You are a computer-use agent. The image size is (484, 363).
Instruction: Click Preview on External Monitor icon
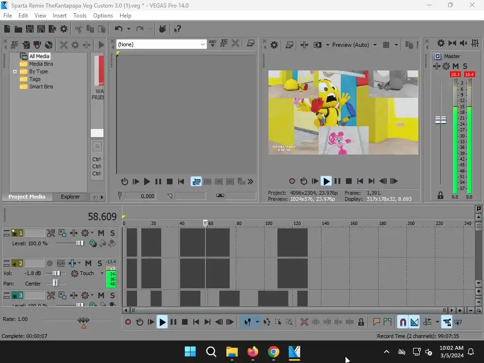[289, 45]
